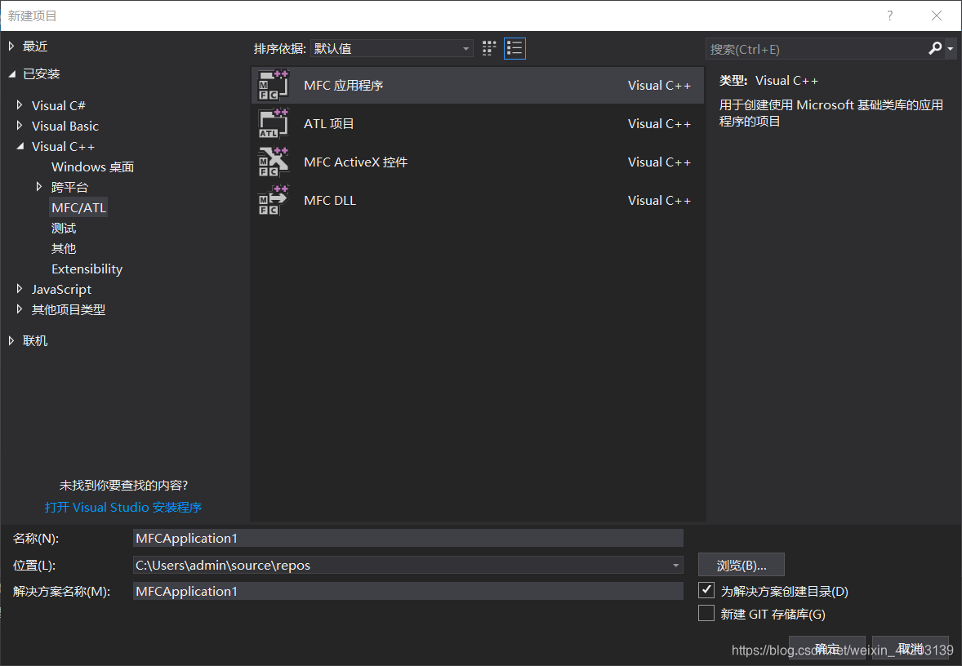The width and height of the screenshot is (962, 666).
Task: Click the ATL 项目 template icon
Action: [x=273, y=123]
